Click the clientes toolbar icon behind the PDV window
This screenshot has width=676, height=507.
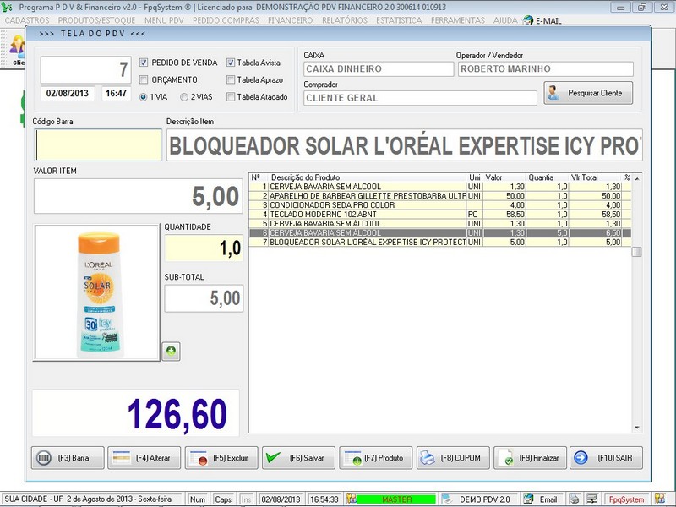(17, 48)
